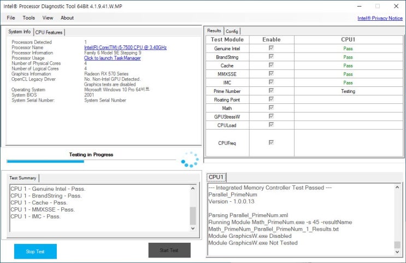The image size is (406, 263).
Task: Click the CPU1 column header
Action: click(348, 40)
